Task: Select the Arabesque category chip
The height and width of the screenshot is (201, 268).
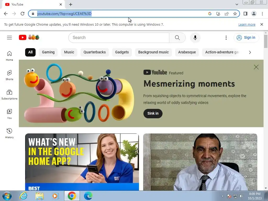Action: pyautogui.click(x=187, y=52)
